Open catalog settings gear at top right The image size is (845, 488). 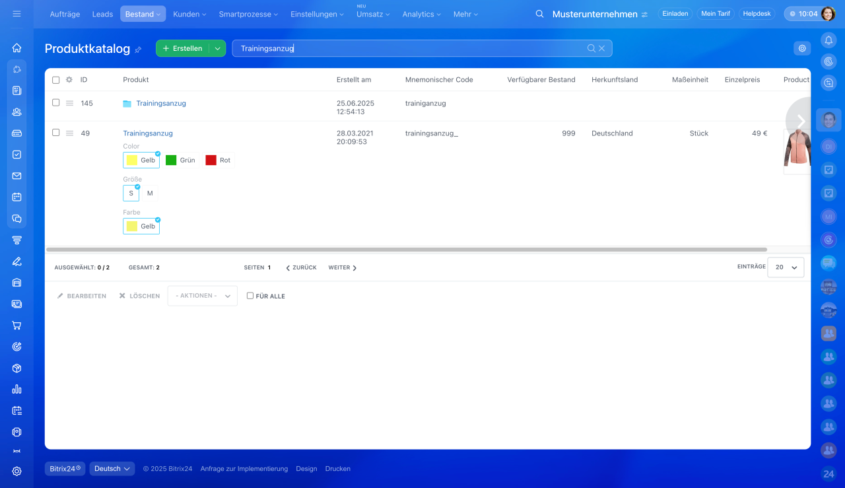[x=802, y=48]
